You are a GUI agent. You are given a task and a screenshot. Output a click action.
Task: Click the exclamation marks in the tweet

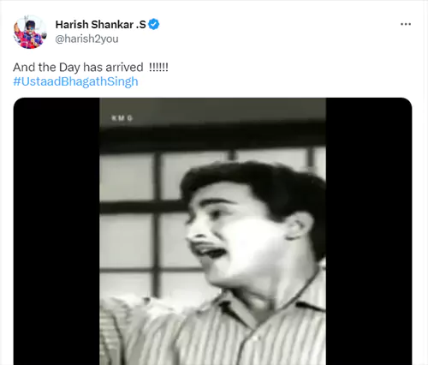pyautogui.click(x=158, y=68)
